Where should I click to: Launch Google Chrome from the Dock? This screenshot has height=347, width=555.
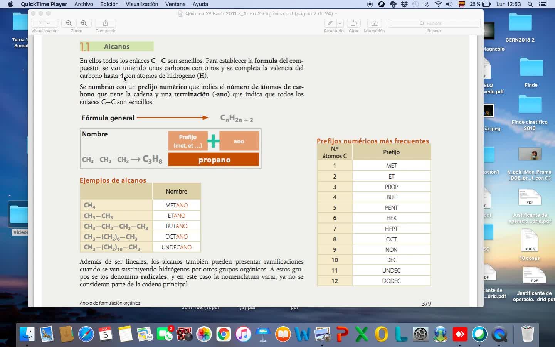click(x=224, y=334)
